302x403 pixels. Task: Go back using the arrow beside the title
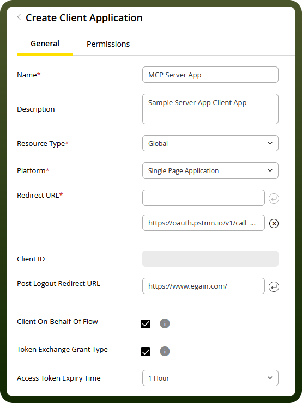pos(19,17)
